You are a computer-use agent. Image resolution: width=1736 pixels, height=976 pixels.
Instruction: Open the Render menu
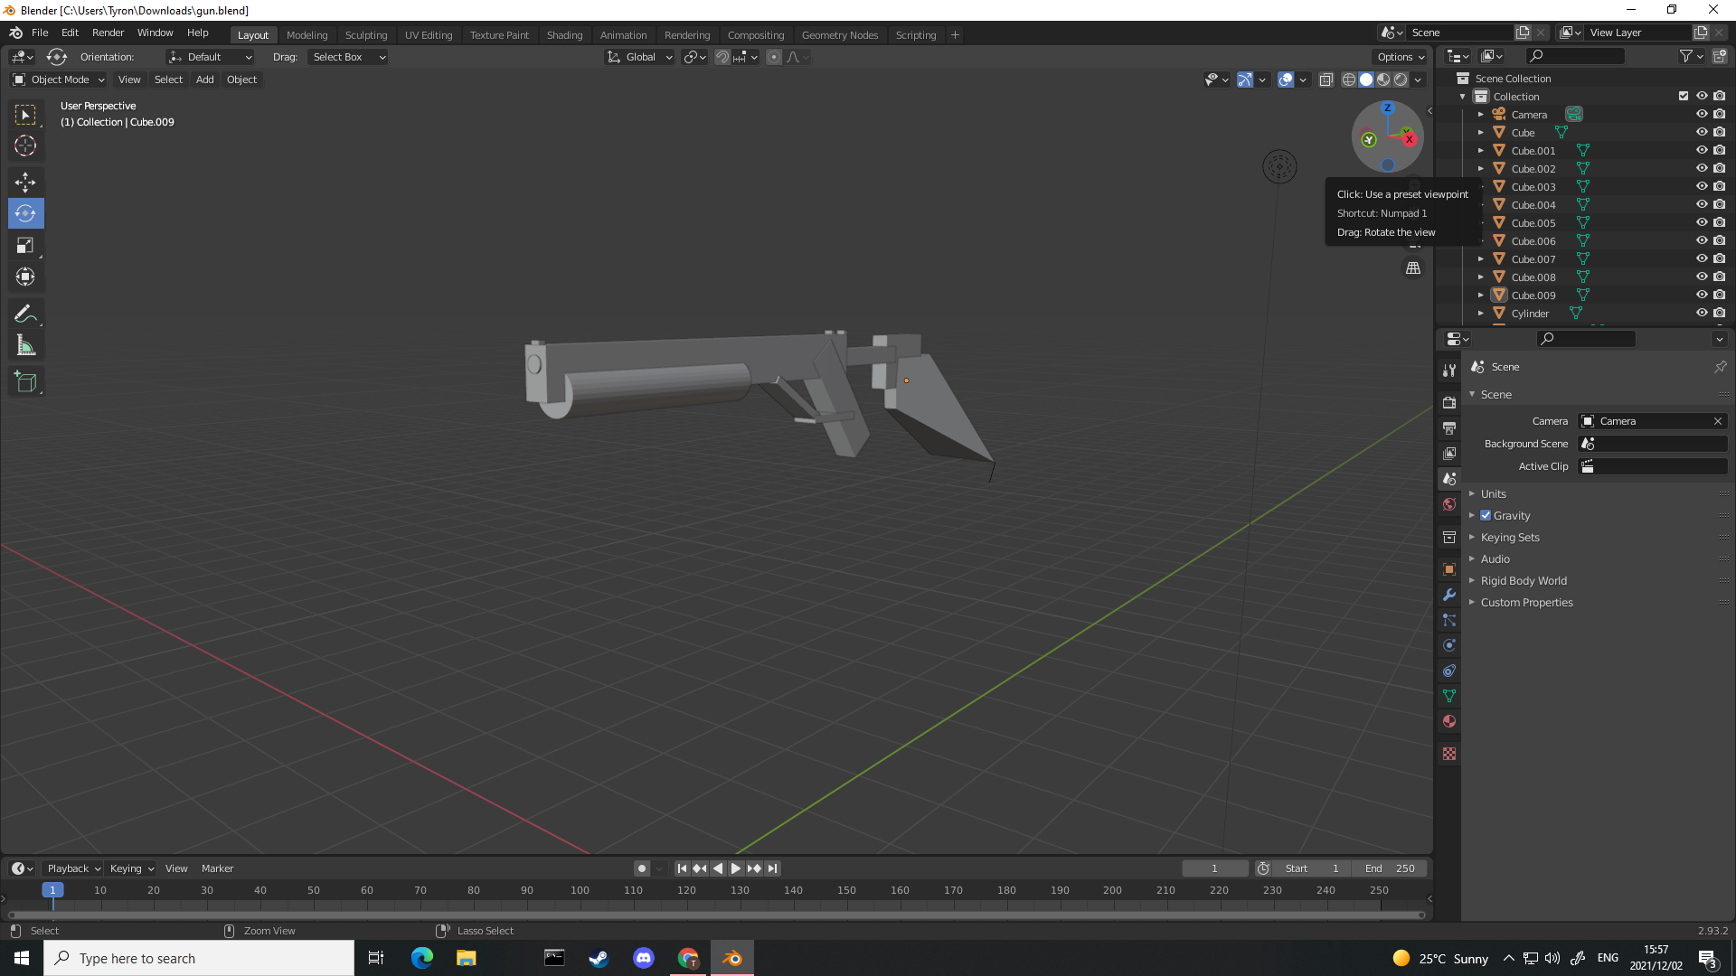[x=108, y=33]
